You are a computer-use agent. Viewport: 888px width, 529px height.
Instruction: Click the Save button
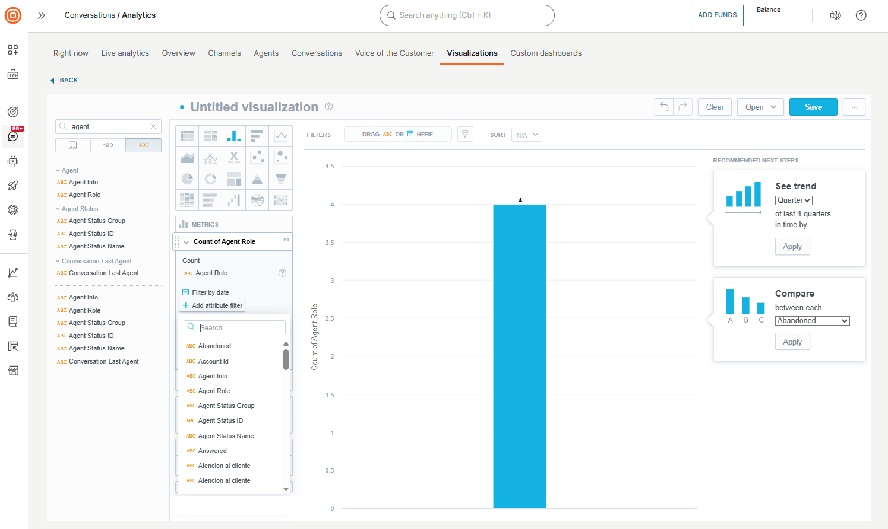(x=813, y=107)
